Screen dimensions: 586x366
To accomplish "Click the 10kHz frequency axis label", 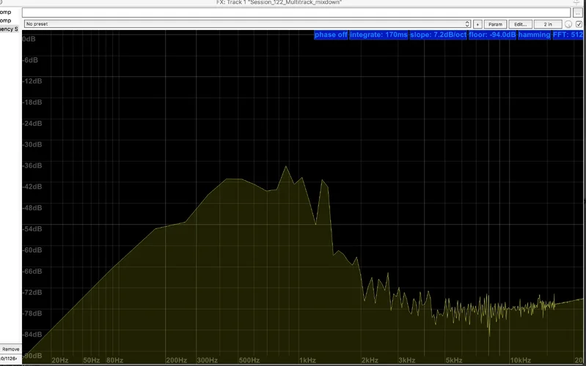I will pos(521,360).
